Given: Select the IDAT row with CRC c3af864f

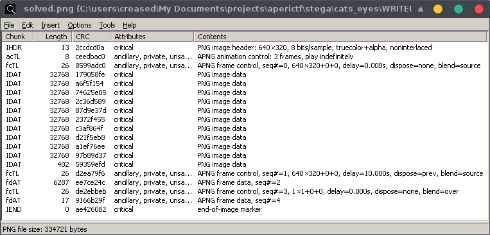Looking at the screenshot, I should (x=245, y=128).
